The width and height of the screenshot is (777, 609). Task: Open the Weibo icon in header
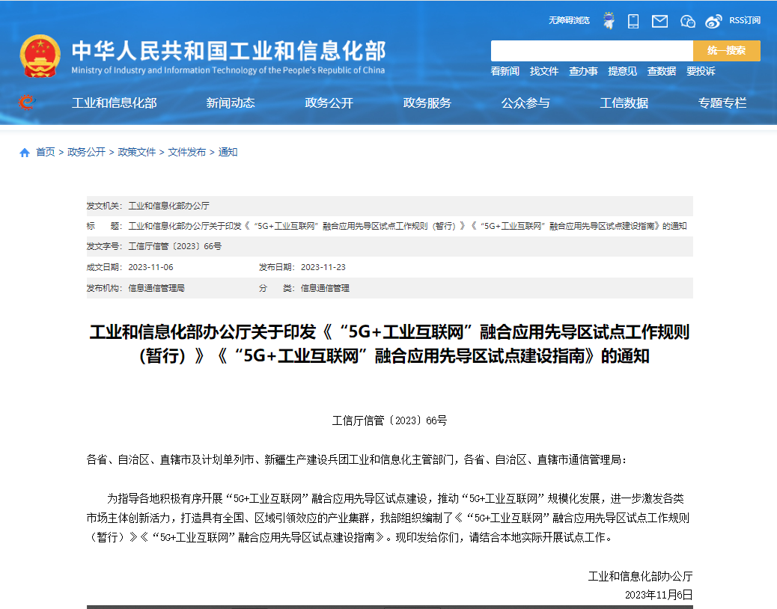[x=714, y=21]
